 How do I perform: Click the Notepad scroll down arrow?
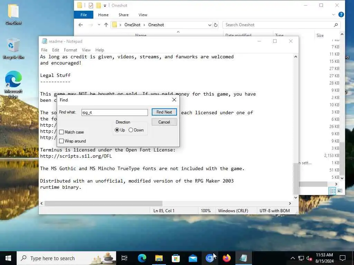point(296,198)
